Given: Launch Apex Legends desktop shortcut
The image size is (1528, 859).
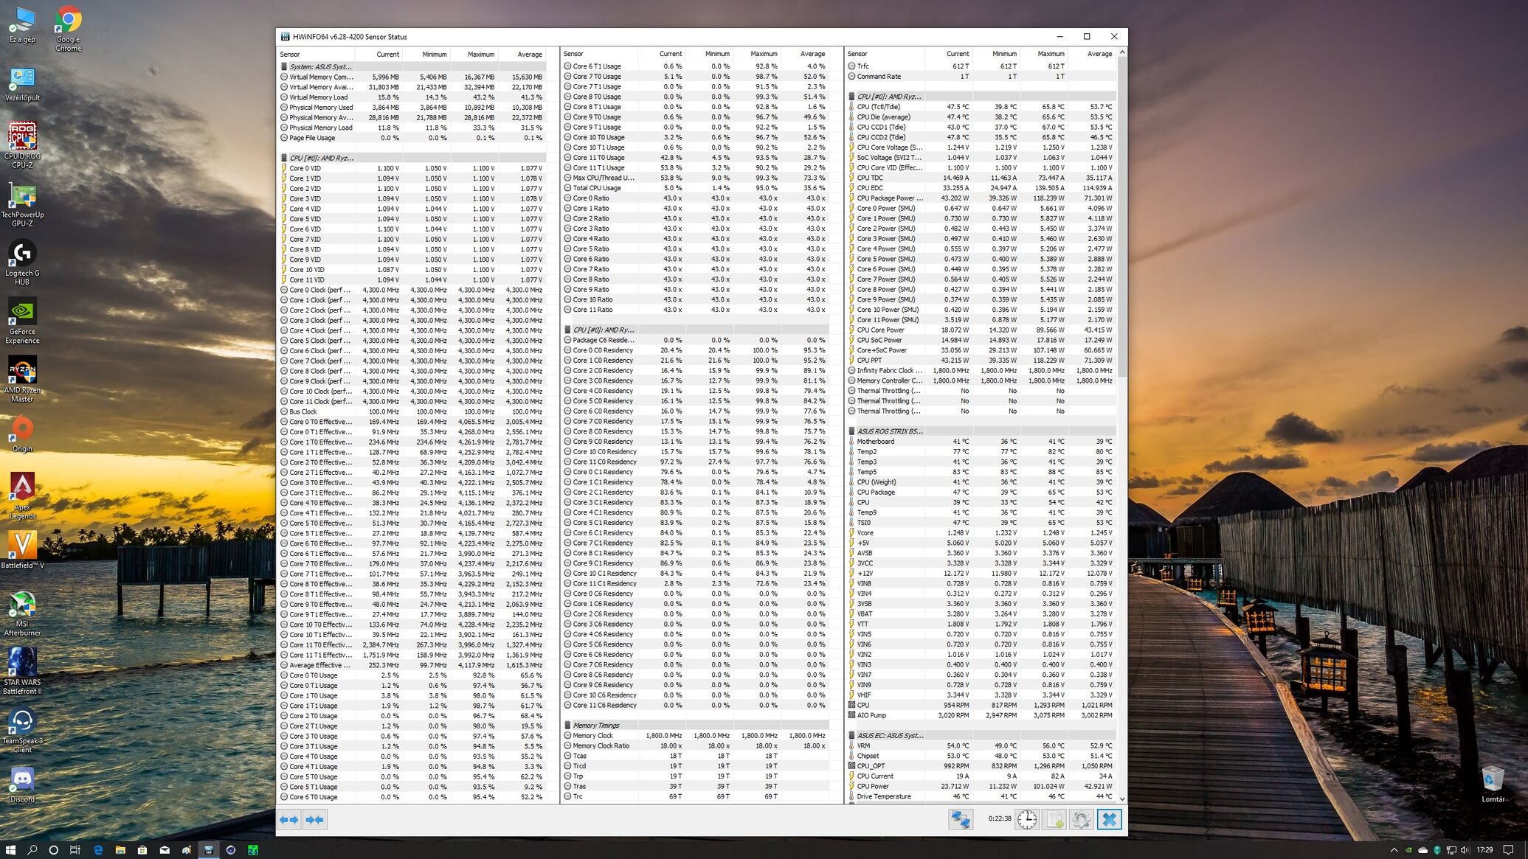Looking at the screenshot, I should [22, 495].
